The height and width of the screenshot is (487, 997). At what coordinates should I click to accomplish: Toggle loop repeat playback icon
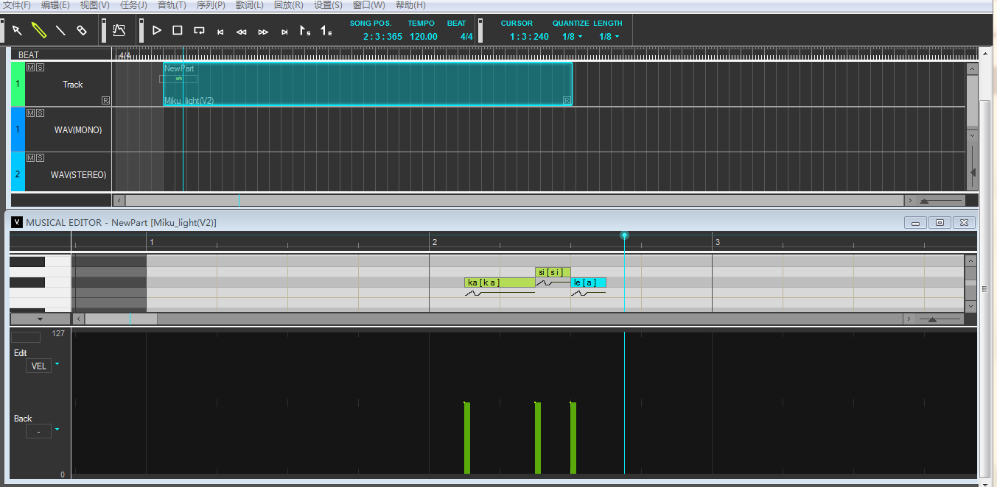point(199,30)
